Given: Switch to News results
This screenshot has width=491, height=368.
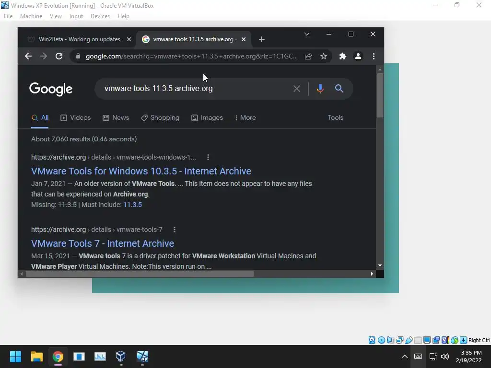Looking at the screenshot, I should point(116,118).
